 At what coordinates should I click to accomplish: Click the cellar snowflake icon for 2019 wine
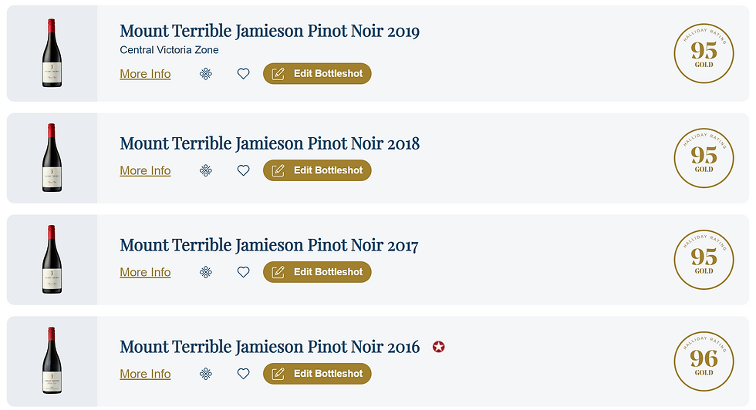206,74
